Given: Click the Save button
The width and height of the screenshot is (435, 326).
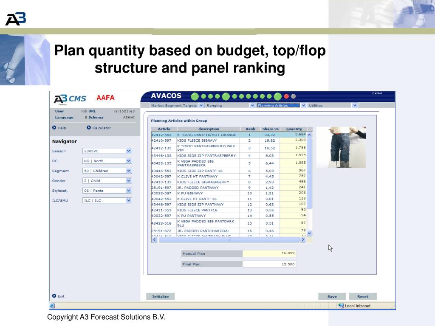Looking at the screenshot, I should coord(332,296).
